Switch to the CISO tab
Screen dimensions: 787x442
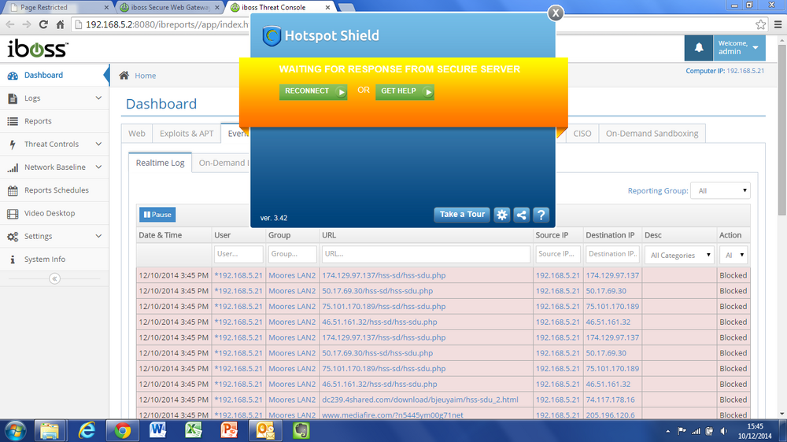click(582, 134)
